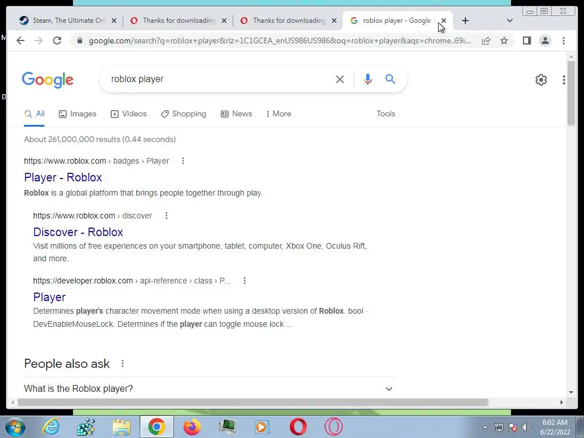Focus the Google search input field
The width and height of the screenshot is (584, 438).
coord(220,79)
